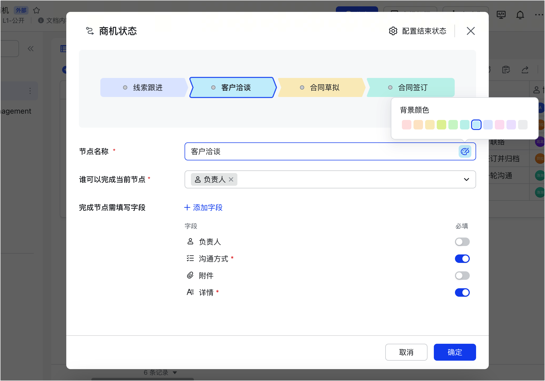The image size is (545, 381).
Task: Enable the required toggle for 附件
Action: pos(462,276)
